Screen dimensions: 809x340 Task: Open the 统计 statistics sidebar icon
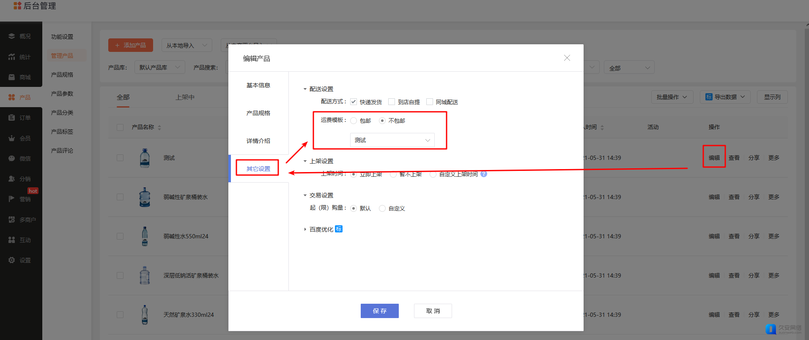[x=12, y=57]
